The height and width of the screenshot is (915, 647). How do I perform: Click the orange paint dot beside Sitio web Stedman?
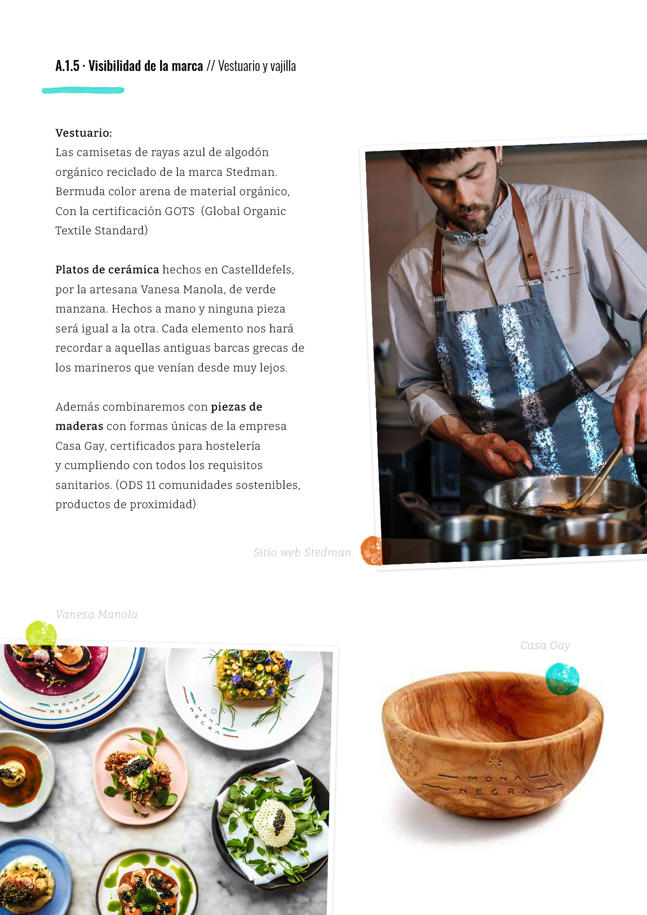[x=372, y=550]
